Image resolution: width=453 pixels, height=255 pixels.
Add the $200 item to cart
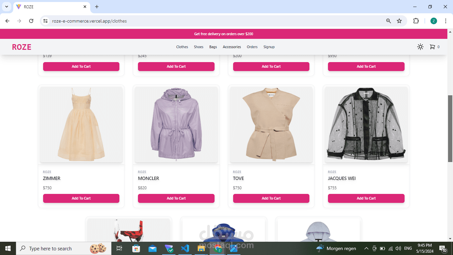click(x=271, y=66)
